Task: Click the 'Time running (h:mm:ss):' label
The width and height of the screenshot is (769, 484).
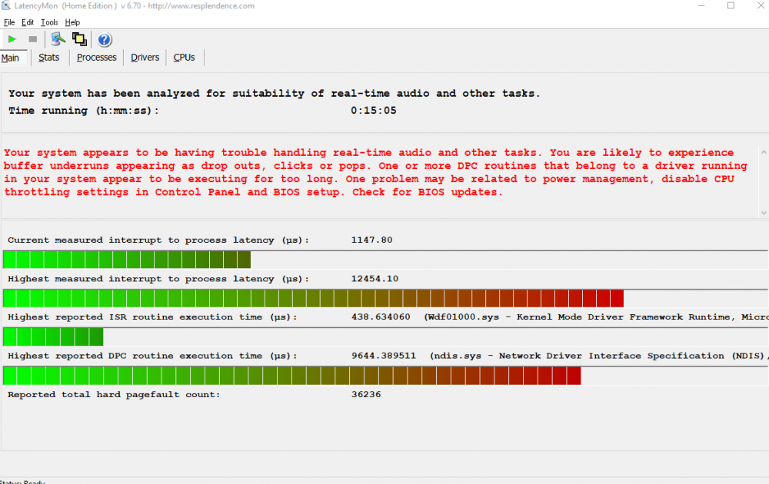Action: tap(84, 110)
